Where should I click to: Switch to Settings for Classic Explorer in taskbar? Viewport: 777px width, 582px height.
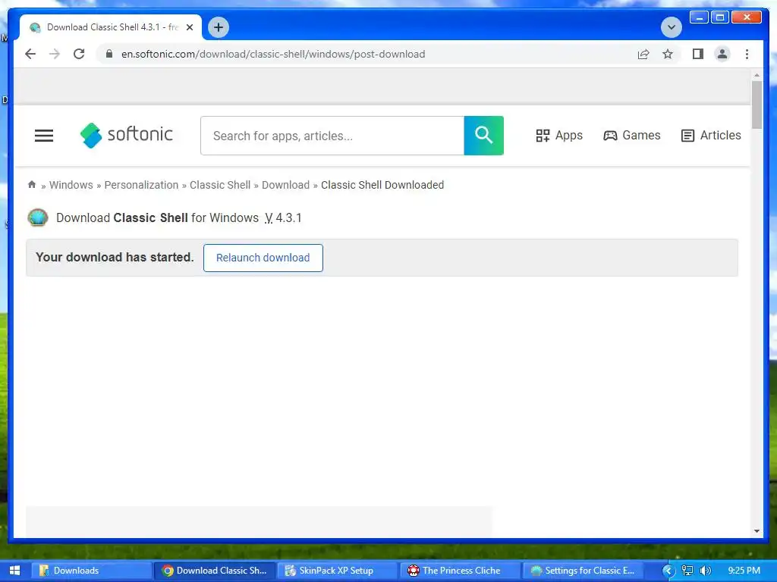(x=583, y=571)
